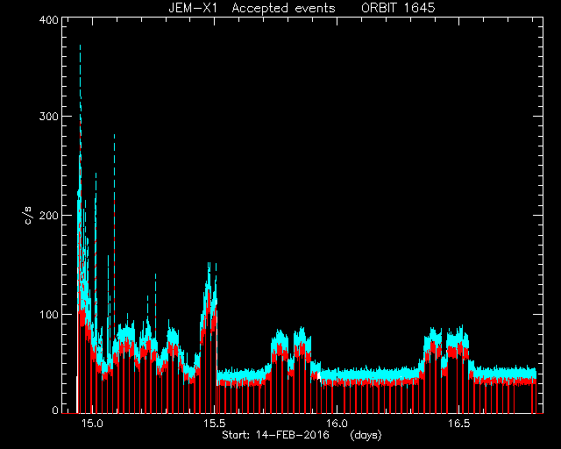Click the 'ORBIT 1645' title text
This screenshot has width=561, height=449.
(398, 8)
